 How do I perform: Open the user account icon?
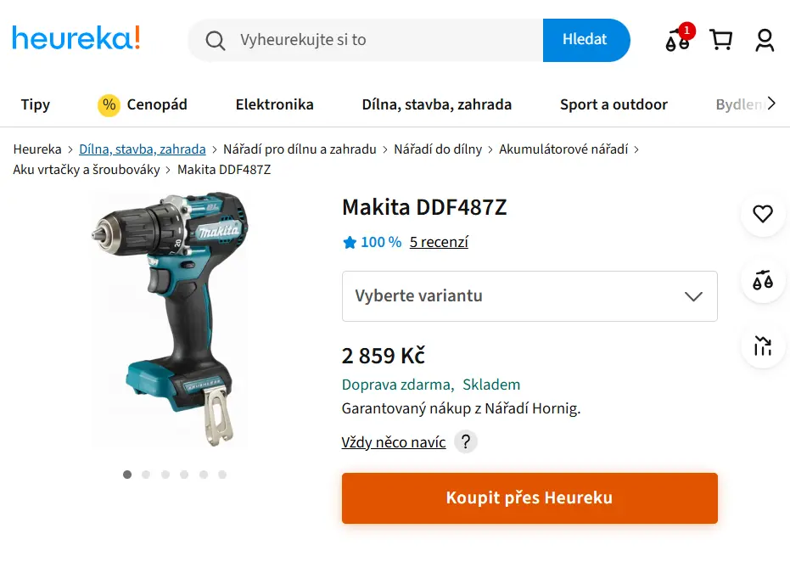coord(765,40)
